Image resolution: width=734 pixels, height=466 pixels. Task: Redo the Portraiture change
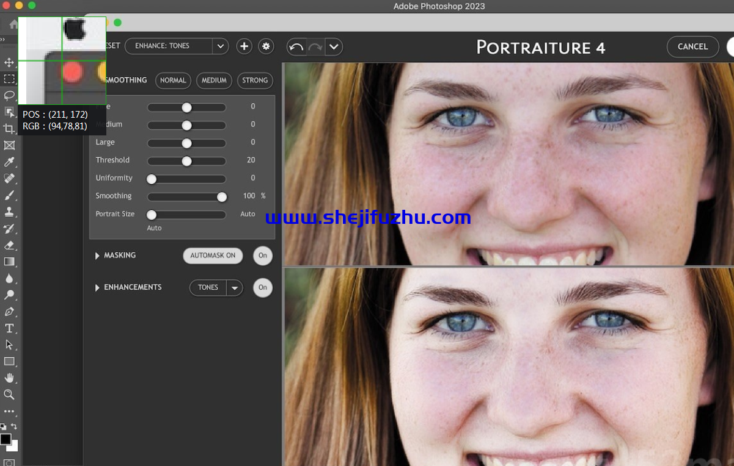tap(315, 47)
